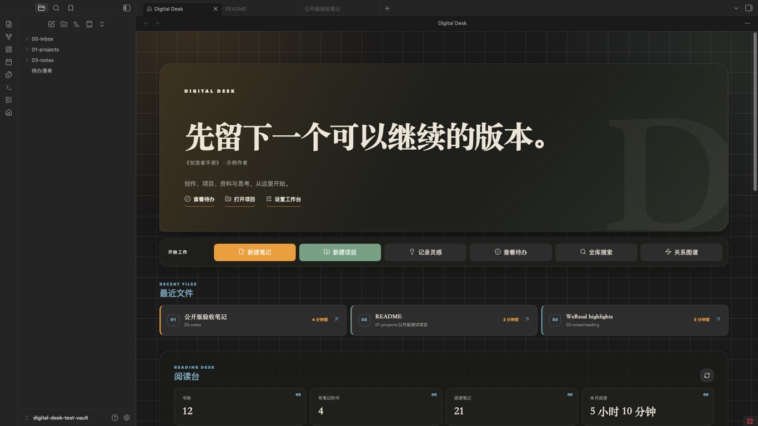This screenshot has height=426, width=758.
Task: Toggle auto-reveal current file icon
Action: [x=89, y=24]
